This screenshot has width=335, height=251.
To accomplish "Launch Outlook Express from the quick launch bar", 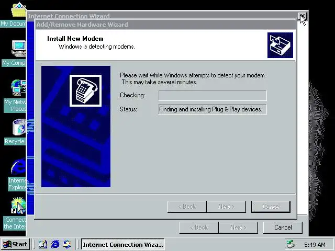I will [67, 244].
